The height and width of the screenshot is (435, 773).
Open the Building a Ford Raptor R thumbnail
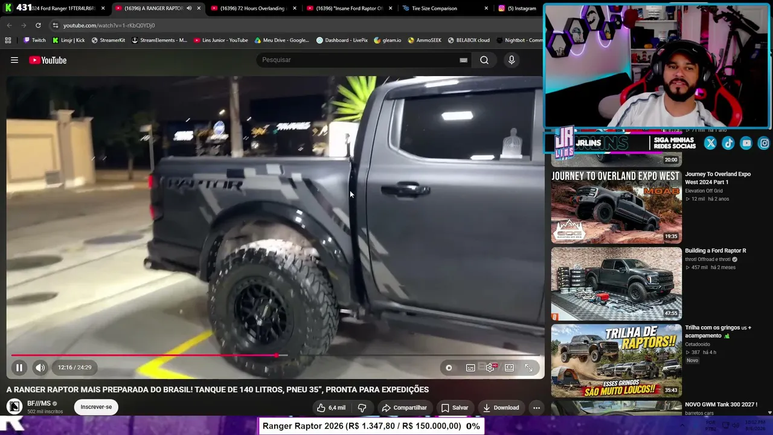[x=616, y=284]
